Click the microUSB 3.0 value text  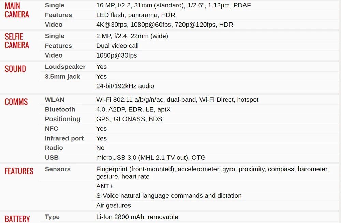click(116, 157)
